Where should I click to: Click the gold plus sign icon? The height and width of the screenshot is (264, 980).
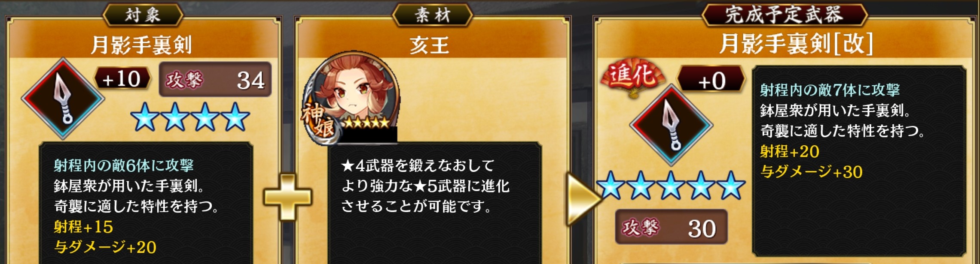tap(287, 197)
